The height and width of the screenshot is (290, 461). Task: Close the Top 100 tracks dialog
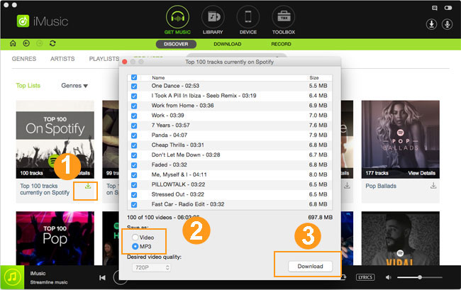click(125, 62)
